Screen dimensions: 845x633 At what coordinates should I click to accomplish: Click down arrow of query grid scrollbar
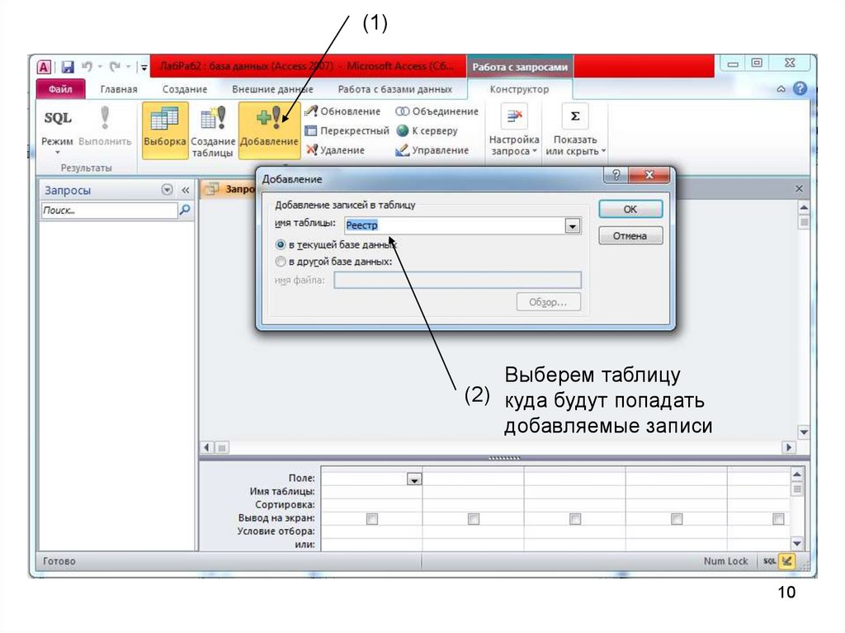(796, 544)
